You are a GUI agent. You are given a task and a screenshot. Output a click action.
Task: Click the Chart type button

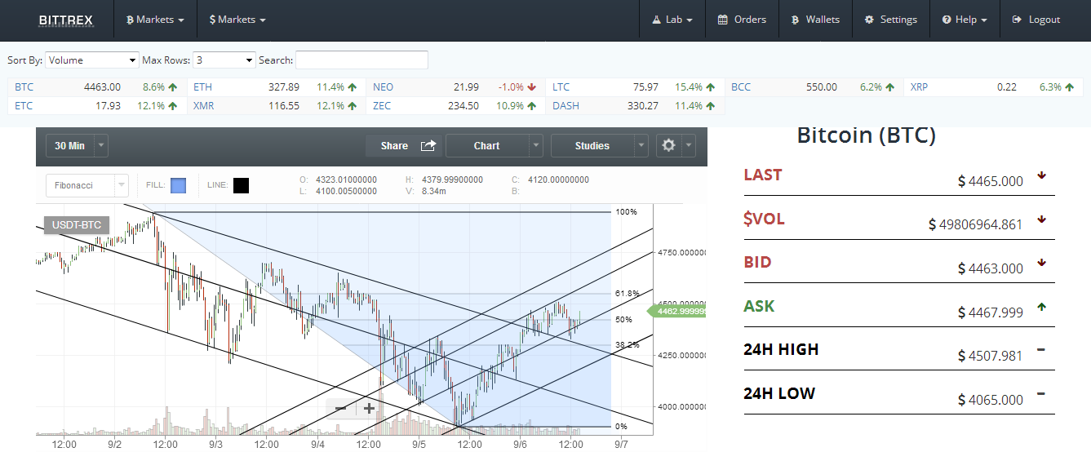pos(487,146)
